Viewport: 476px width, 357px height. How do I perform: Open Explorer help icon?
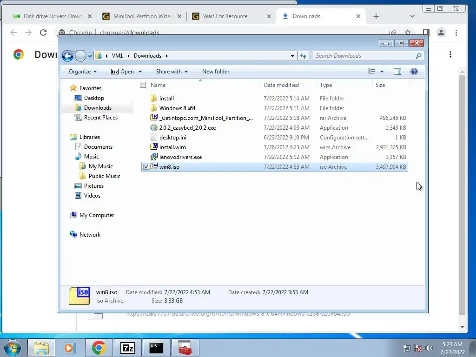[414, 72]
